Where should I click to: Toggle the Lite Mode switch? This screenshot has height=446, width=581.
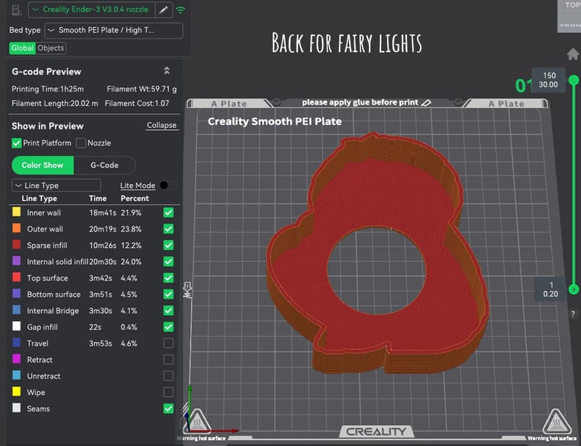click(168, 185)
